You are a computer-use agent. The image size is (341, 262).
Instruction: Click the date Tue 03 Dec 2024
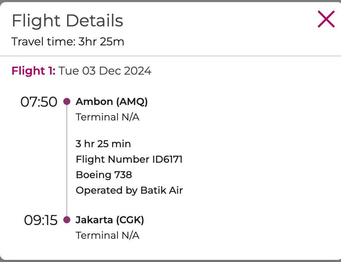pos(105,71)
